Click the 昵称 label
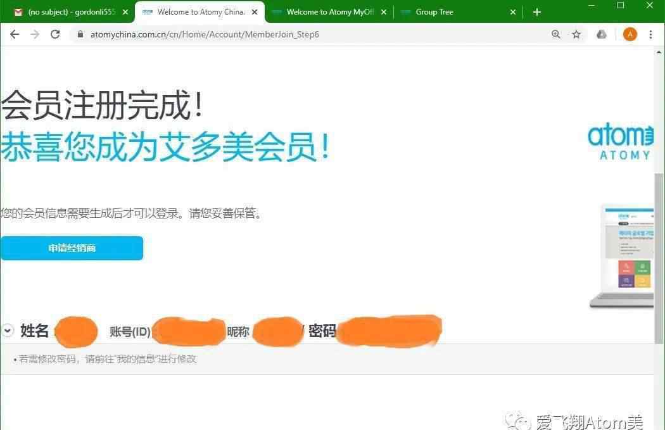This screenshot has height=430, width=665. [x=238, y=331]
